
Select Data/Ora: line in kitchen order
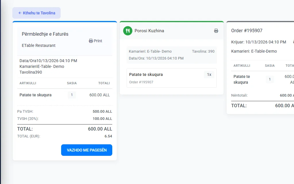(x=156, y=58)
